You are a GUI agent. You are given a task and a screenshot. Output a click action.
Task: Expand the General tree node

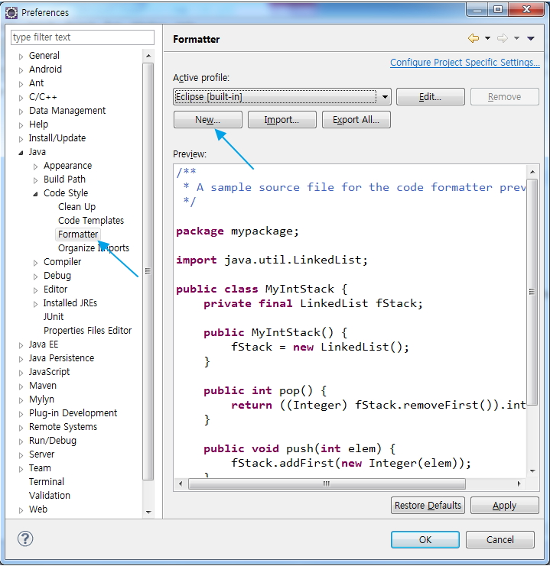(x=21, y=57)
